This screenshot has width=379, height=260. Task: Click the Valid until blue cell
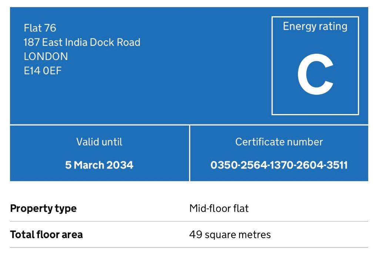pyautogui.click(x=99, y=153)
